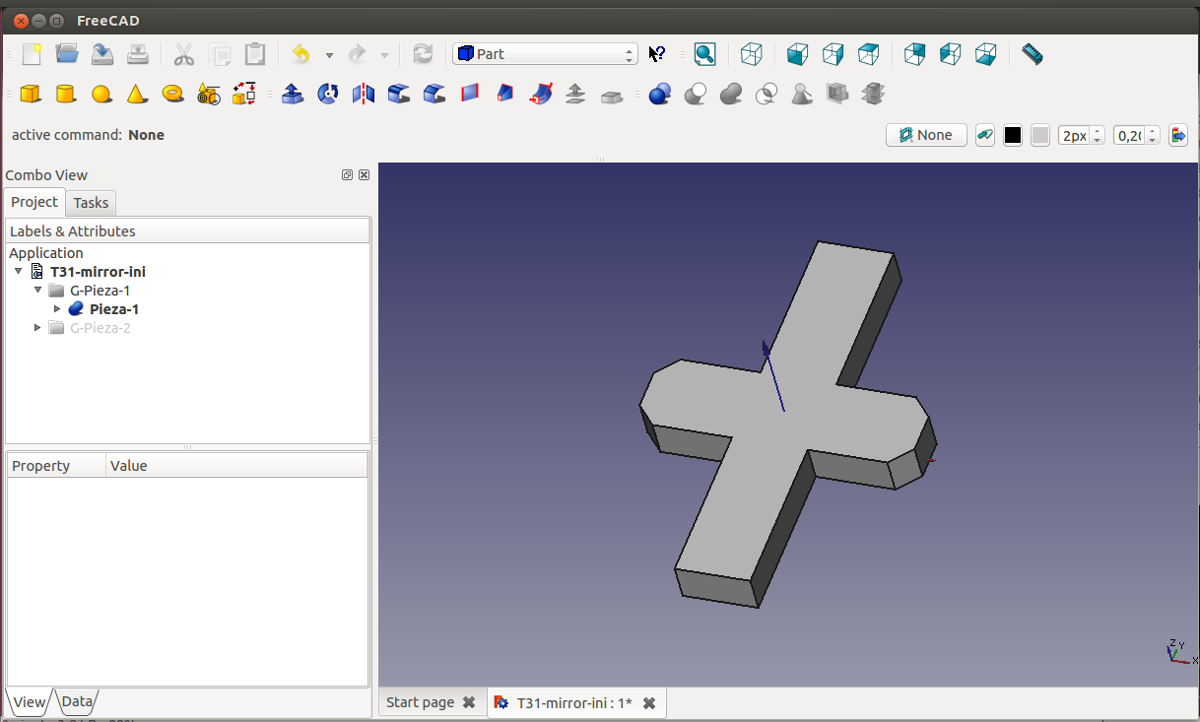
Task: Toggle construction mode button
Action: point(985,136)
